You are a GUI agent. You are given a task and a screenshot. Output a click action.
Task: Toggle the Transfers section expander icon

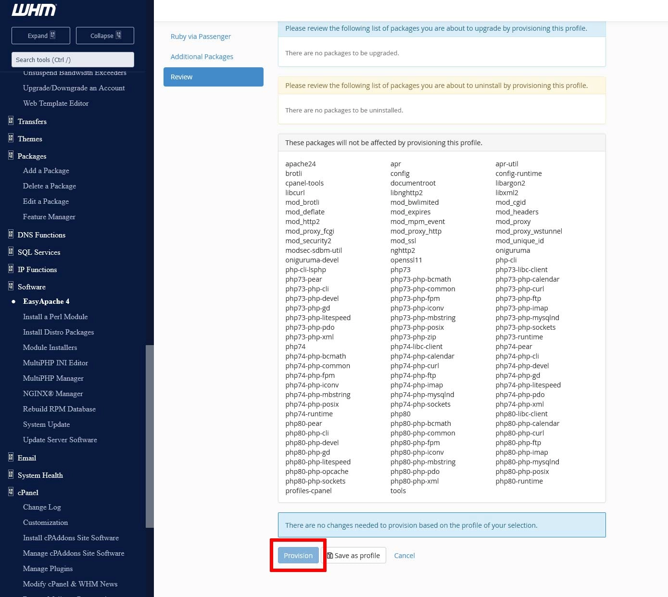pos(11,121)
